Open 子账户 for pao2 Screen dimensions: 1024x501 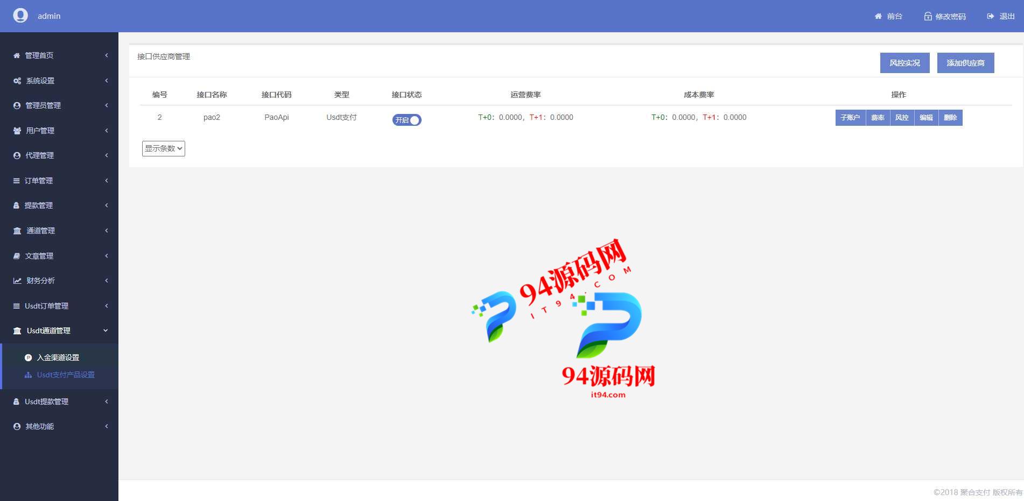tap(851, 118)
